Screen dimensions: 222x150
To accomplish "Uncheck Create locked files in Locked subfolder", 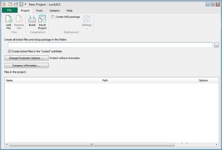I will (x=10, y=51).
